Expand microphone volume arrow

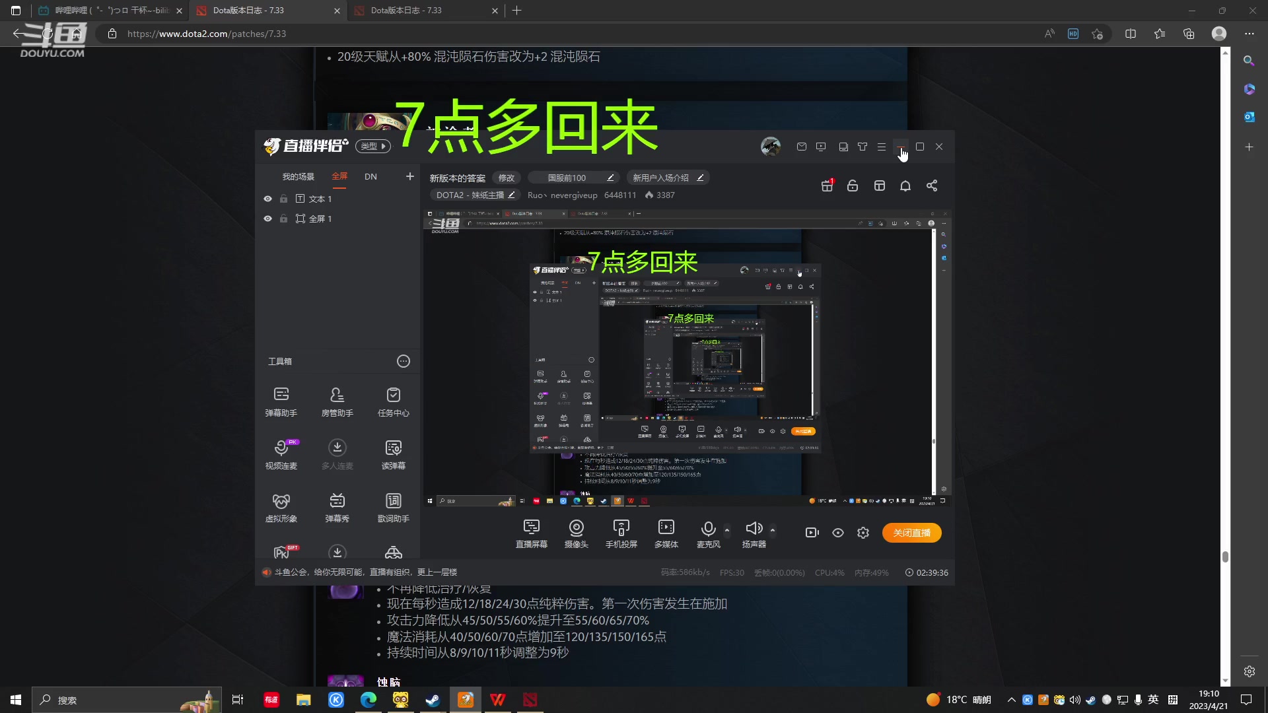727,529
